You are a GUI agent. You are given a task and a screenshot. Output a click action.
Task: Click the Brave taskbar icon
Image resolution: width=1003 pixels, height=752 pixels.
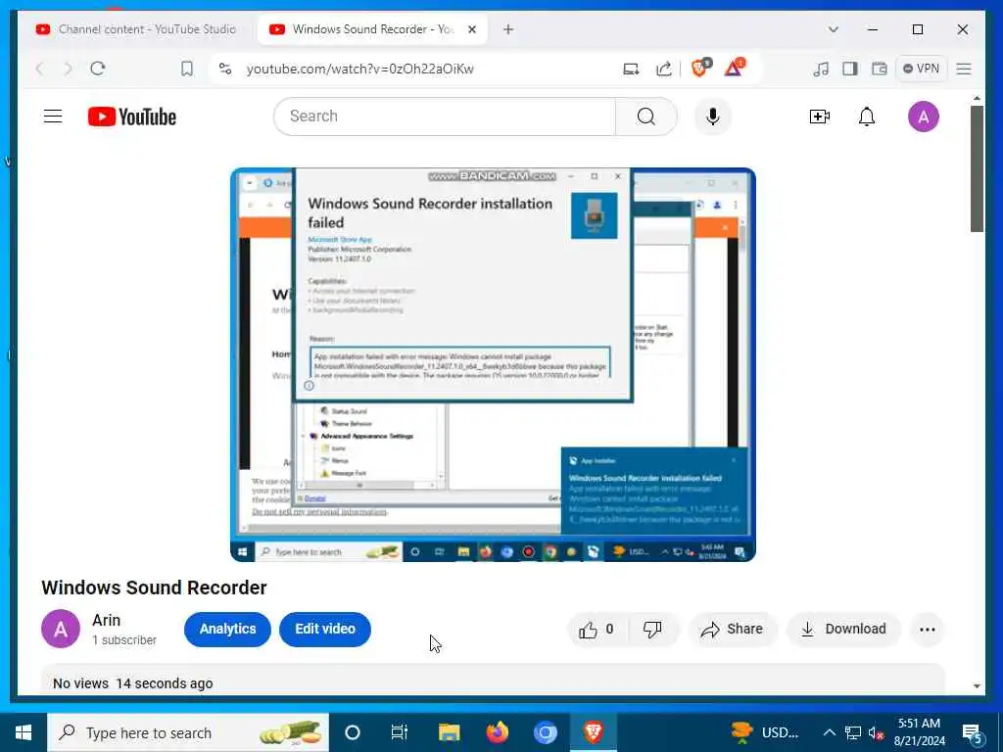(x=593, y=732)
